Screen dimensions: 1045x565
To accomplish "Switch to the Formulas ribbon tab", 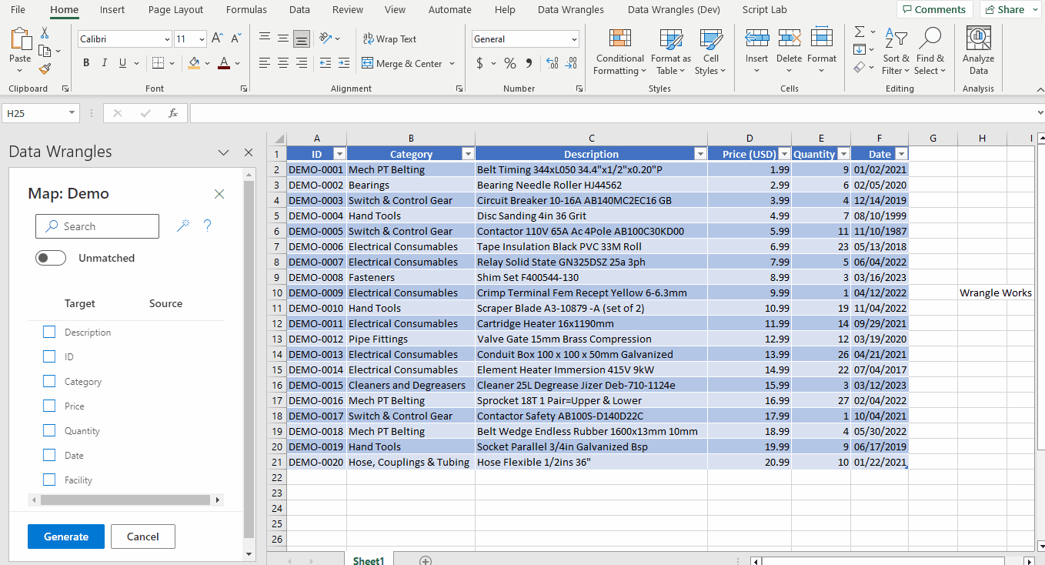I will click(246, 10).
